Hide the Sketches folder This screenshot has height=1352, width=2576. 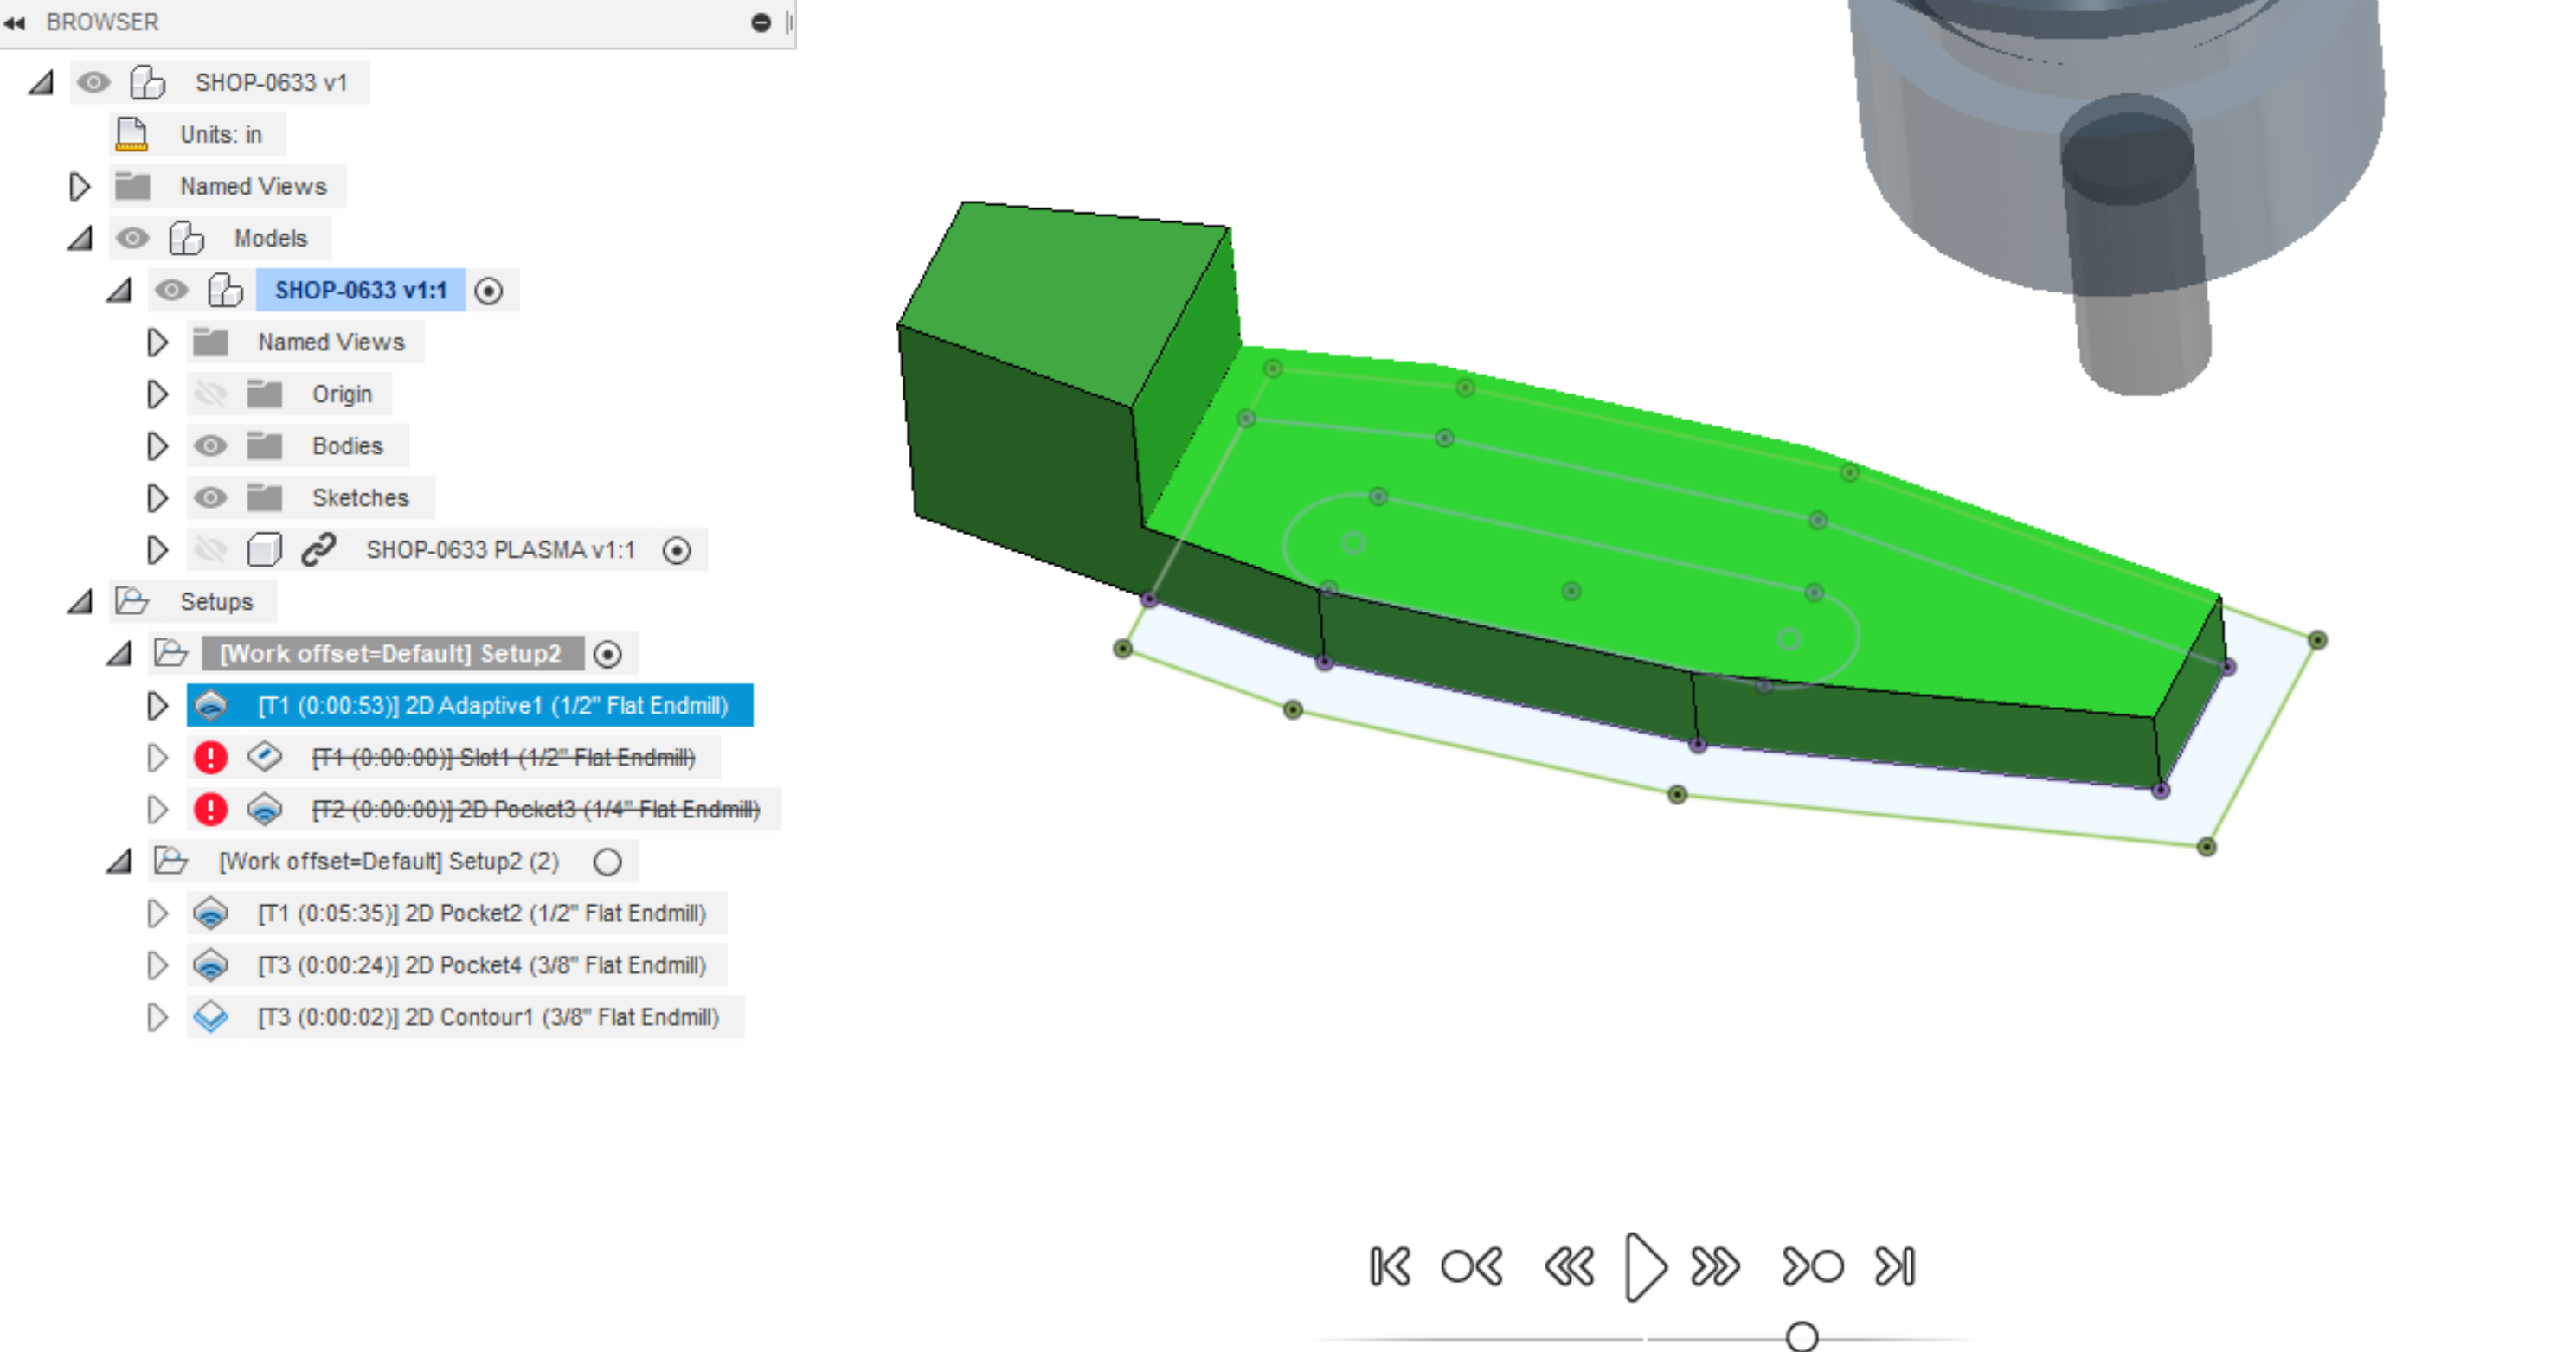pyautogui.click(x=210, y=498)
